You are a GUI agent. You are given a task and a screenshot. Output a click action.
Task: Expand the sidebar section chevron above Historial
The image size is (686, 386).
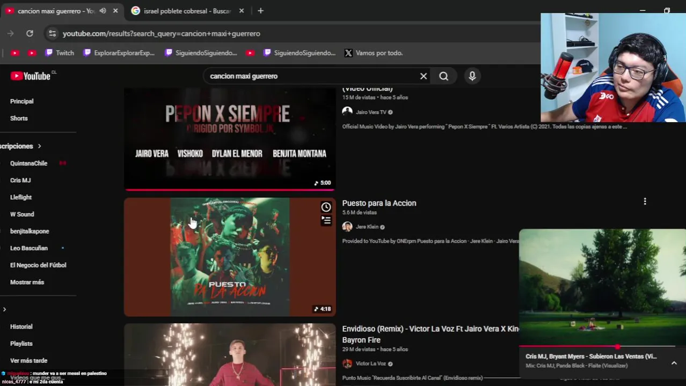4,309
